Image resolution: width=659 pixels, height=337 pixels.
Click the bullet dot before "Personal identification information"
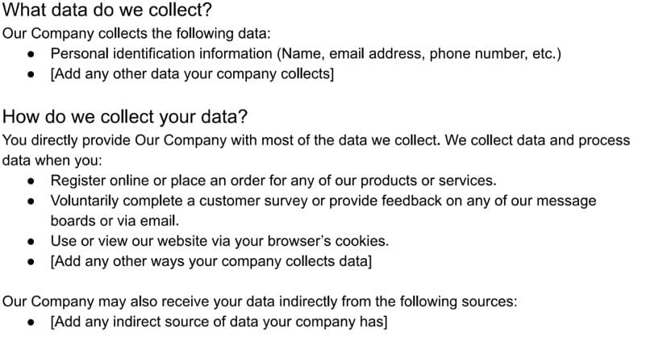[31, 55]
